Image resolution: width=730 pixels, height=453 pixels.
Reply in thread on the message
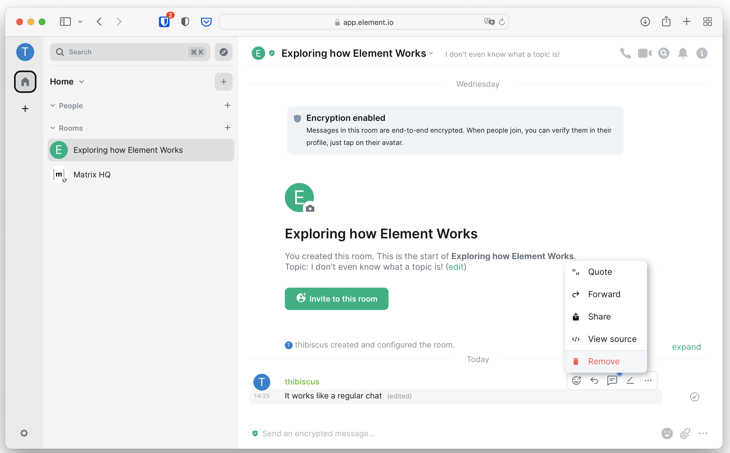coord(612,381)
